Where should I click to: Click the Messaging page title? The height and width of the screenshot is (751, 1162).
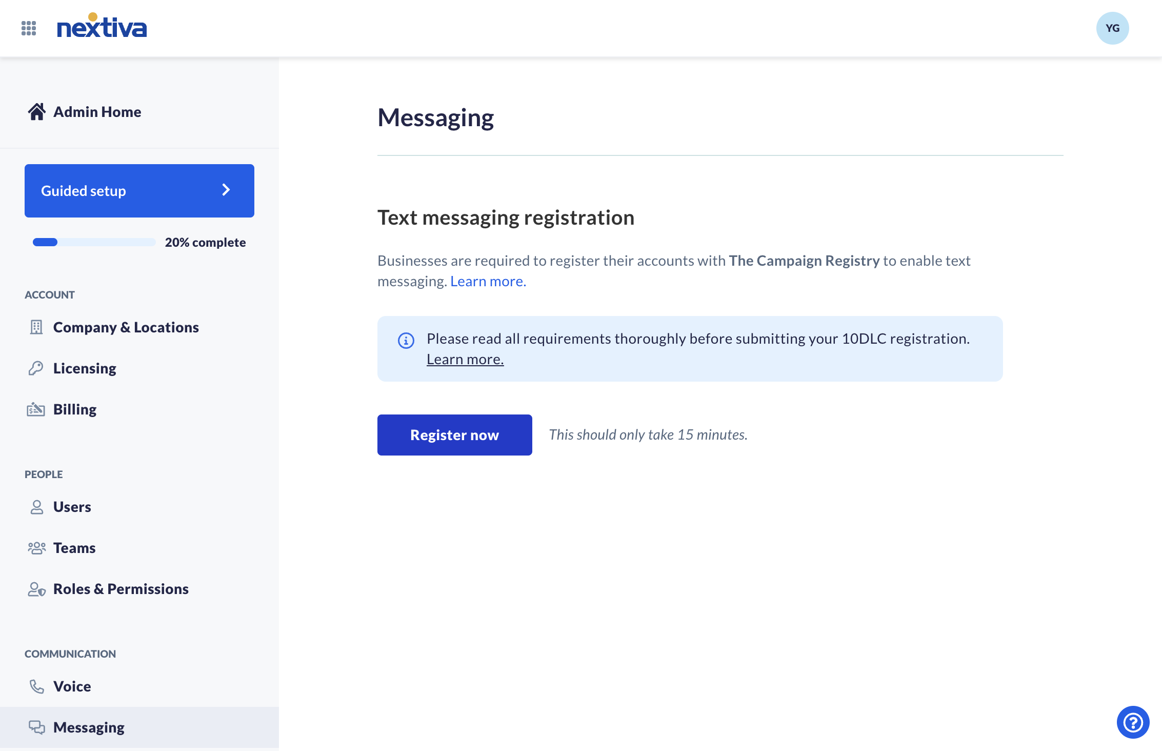click(436, 118)
